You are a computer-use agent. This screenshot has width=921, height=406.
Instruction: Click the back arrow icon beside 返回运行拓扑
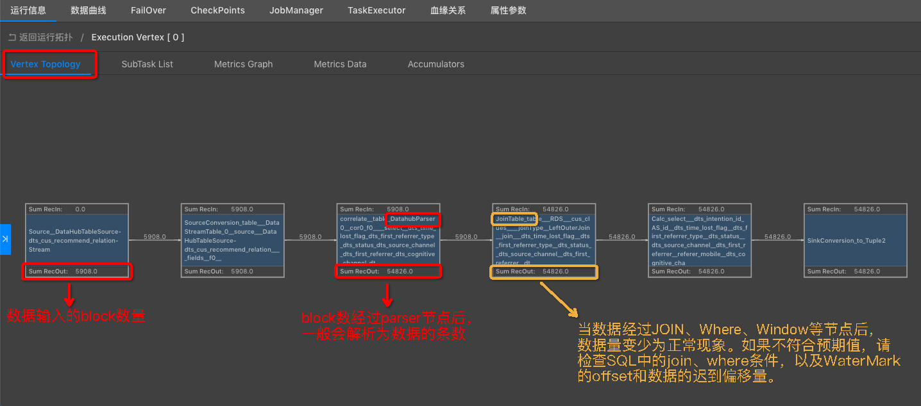12,37
